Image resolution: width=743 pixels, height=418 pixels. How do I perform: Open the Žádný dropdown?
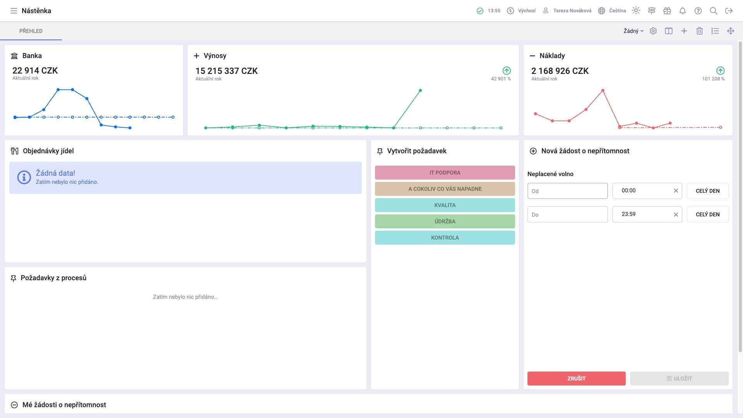click(633, 31)
